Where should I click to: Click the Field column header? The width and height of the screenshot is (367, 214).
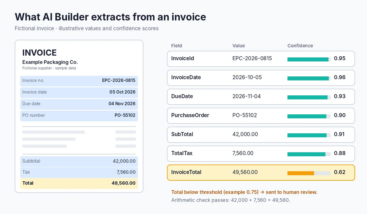[176, 46]
